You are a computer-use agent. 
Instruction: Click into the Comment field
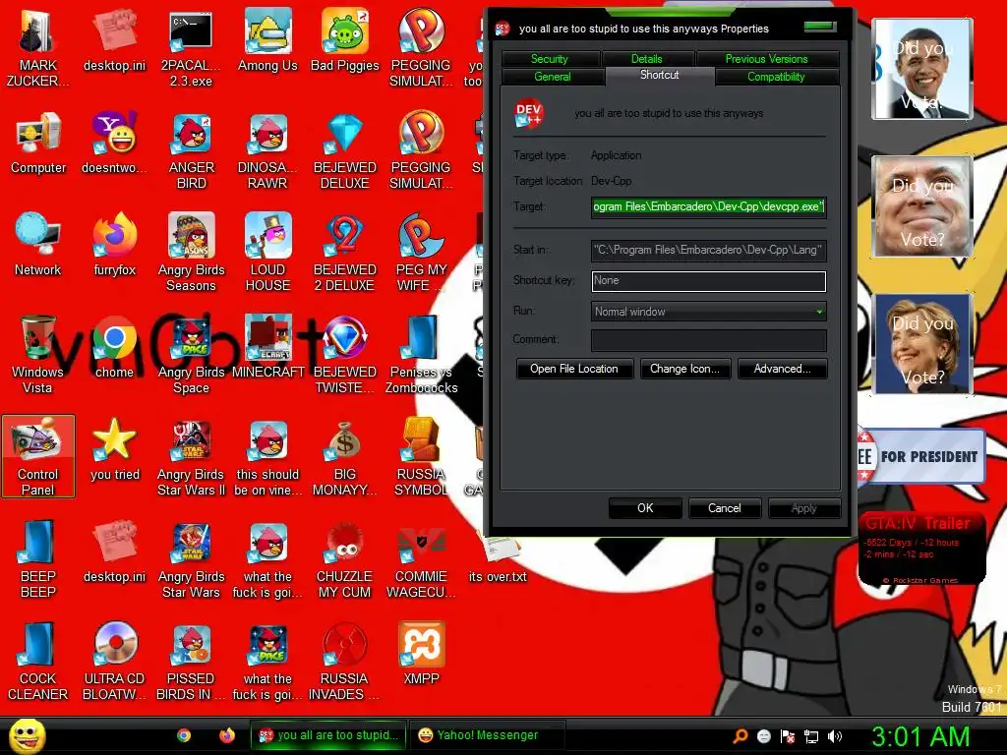point(708,339)
